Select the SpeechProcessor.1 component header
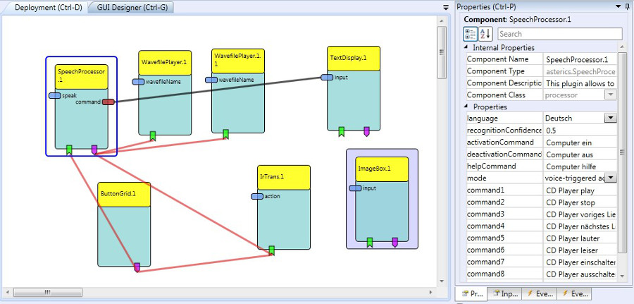This screenshot has width=634, height=304. 81,76
